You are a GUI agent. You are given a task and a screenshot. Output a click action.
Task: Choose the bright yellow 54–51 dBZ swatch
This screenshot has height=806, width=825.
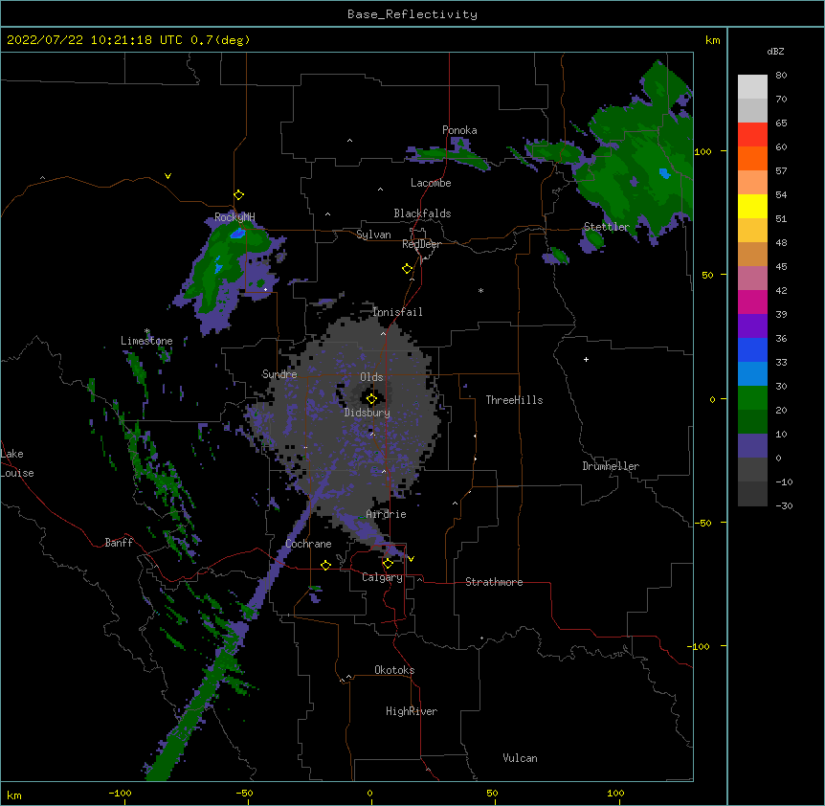tap(752, 206)
